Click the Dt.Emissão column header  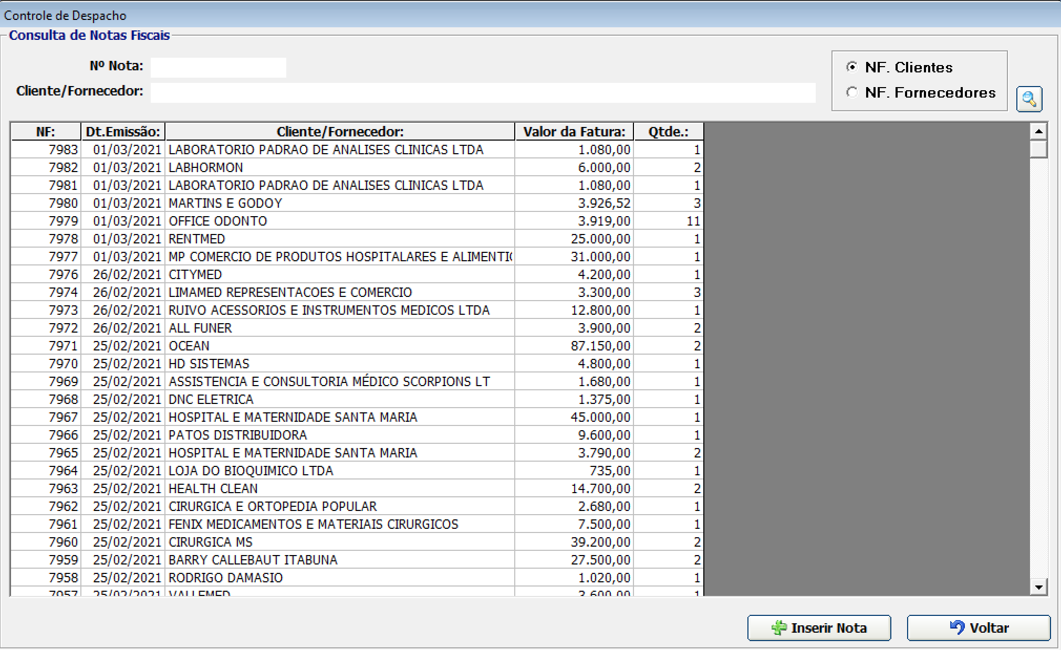click(x=123, y=132)
